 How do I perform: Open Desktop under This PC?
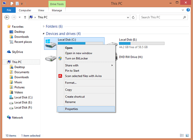click(20, 67)
